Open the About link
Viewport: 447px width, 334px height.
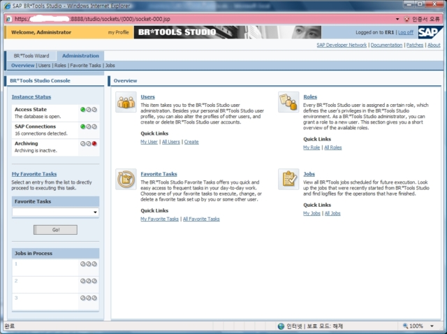click(x=434, y=45)
